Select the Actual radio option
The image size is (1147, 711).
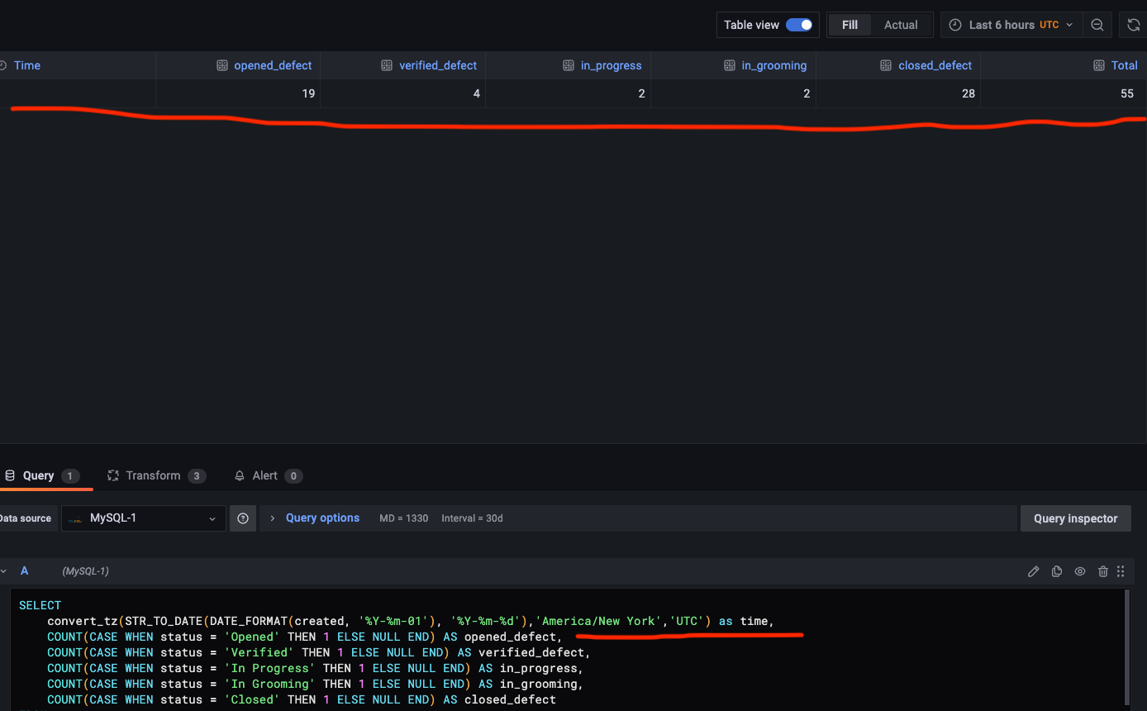pyautogui.click(x=901, y=25)
